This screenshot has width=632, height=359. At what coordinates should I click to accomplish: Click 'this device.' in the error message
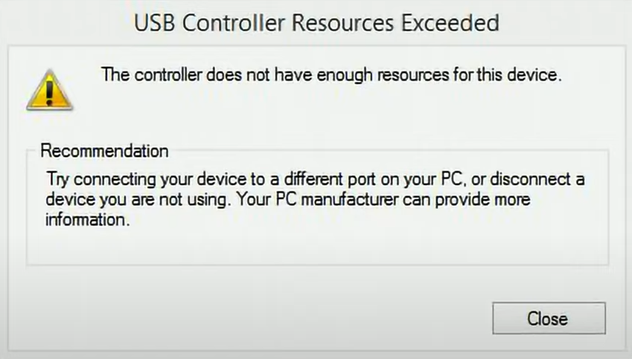click(519, 75)
